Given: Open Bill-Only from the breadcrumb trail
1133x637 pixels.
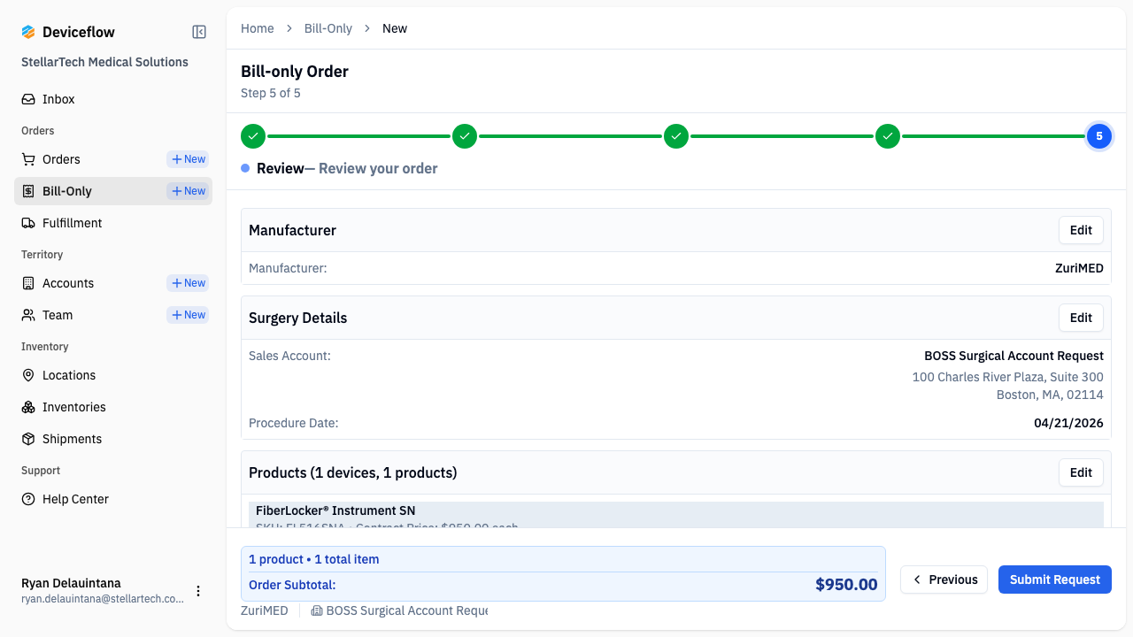Looking at the screenshot, I should [x=328, y=28].
